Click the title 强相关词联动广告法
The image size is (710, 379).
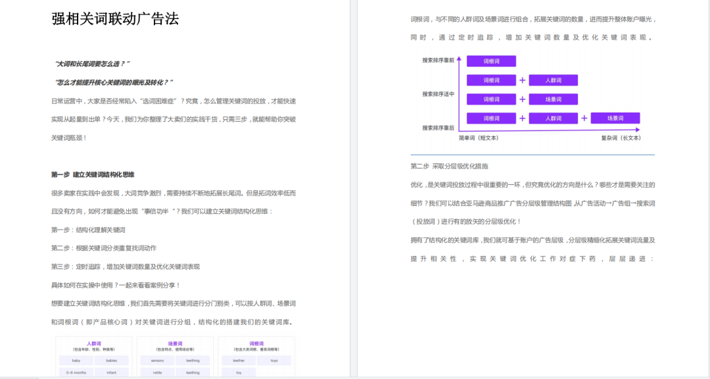click(x=116, y=16)
